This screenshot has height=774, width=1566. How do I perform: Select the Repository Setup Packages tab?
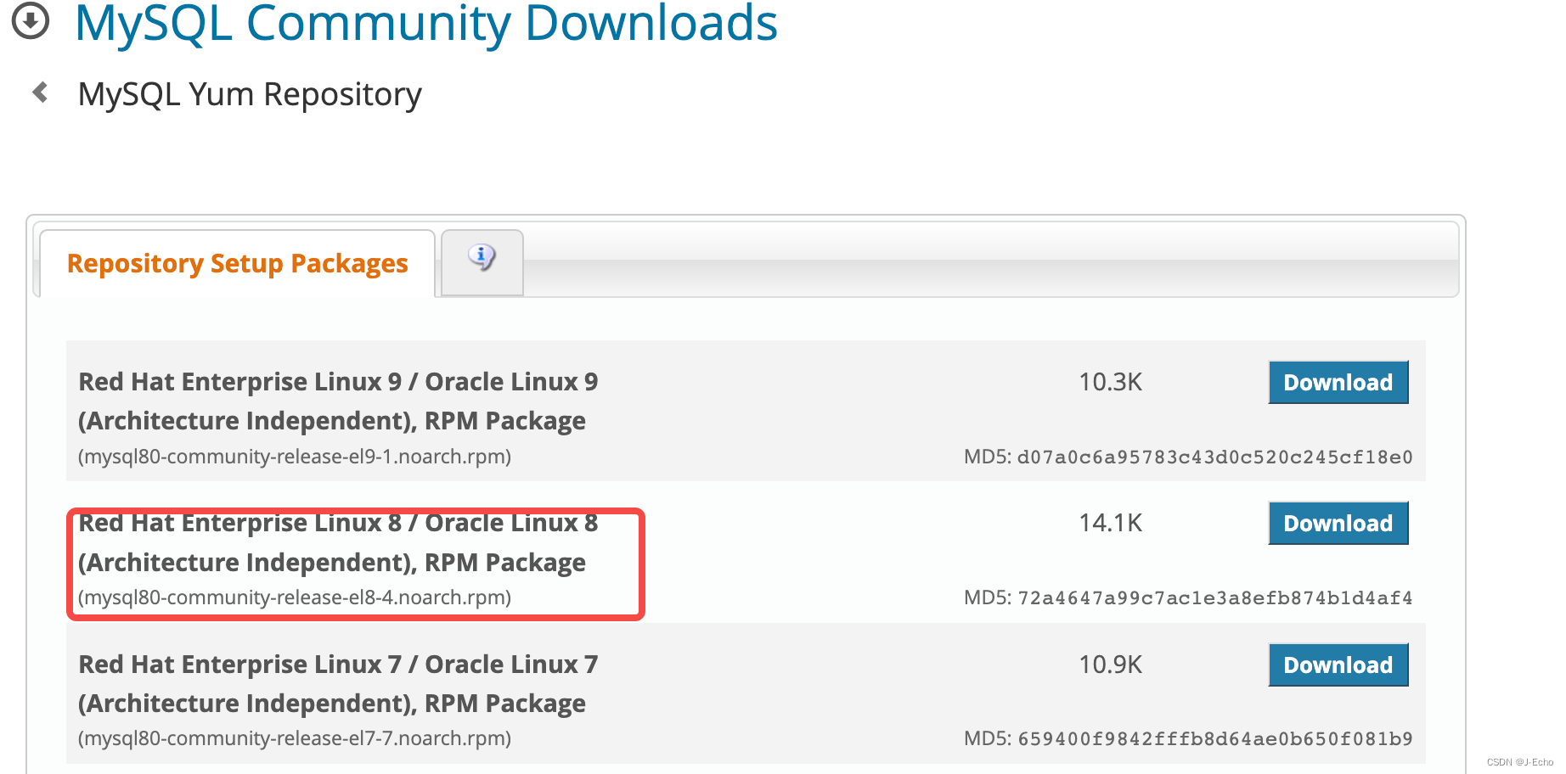click(x=238, y=263)
